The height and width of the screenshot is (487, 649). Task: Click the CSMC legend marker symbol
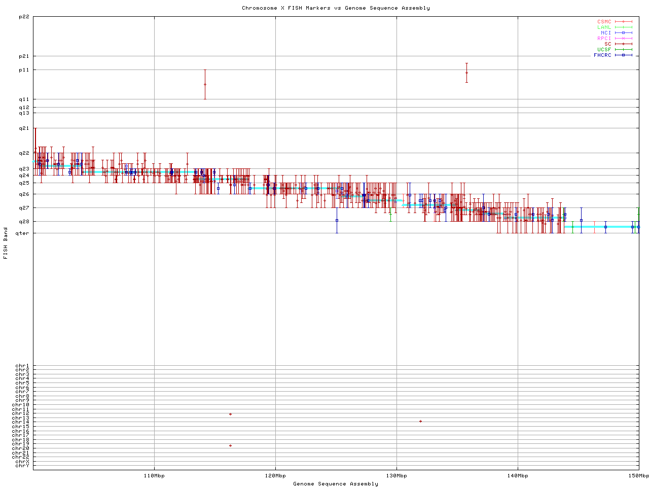(x=624, y=22)
